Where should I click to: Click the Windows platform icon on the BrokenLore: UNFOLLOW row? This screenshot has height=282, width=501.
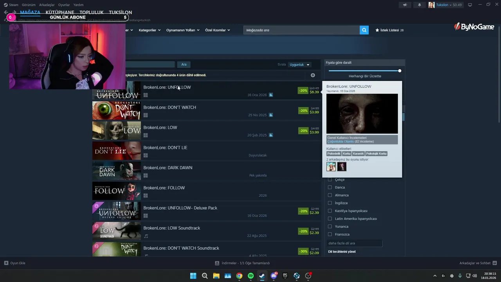click(146, 95)
